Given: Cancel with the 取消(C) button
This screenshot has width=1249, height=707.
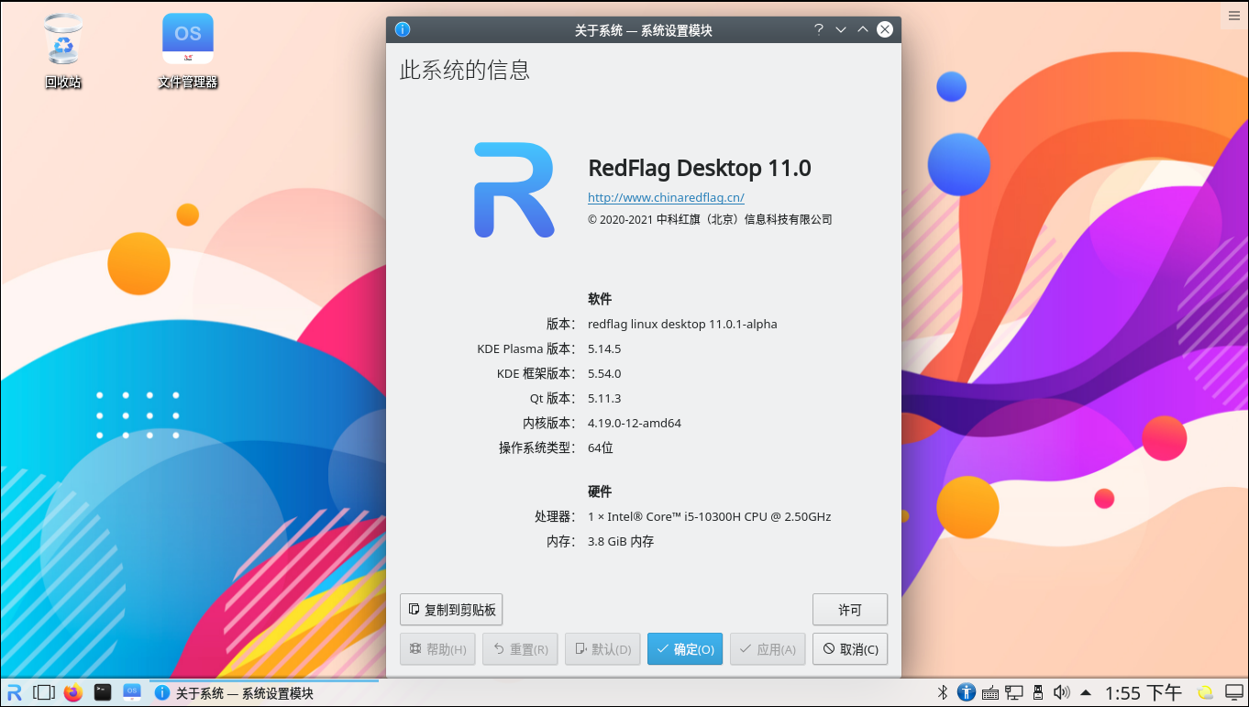Looking at the screenshot, I should click(x=850, y=649).
